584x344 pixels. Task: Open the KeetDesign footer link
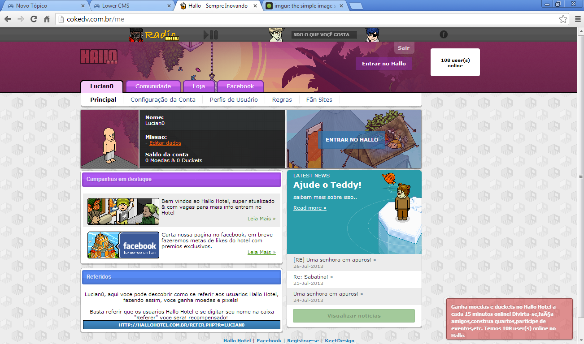tap(340, 341)
